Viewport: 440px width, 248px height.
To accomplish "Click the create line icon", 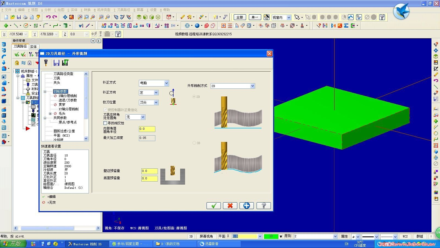I will pos(16,26).
